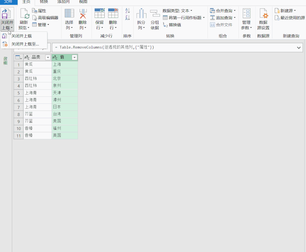Open the 值 column filter dropdown
Screen dimensions: 306x252
pos(75,57)
